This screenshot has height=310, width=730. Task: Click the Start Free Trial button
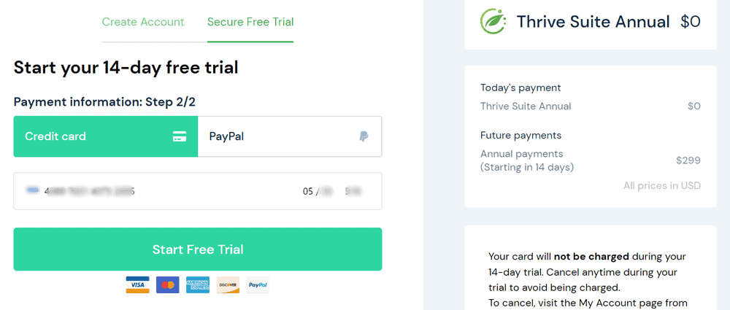click(198, 249)
